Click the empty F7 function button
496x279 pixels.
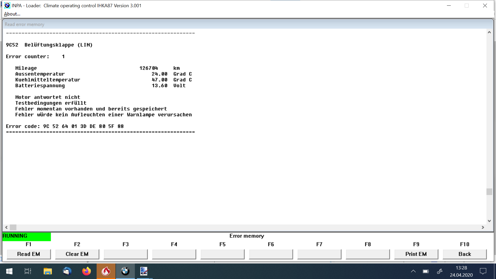point(319,254)
